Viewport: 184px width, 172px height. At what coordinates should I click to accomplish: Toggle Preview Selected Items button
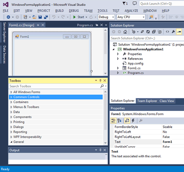coord(179,32)
